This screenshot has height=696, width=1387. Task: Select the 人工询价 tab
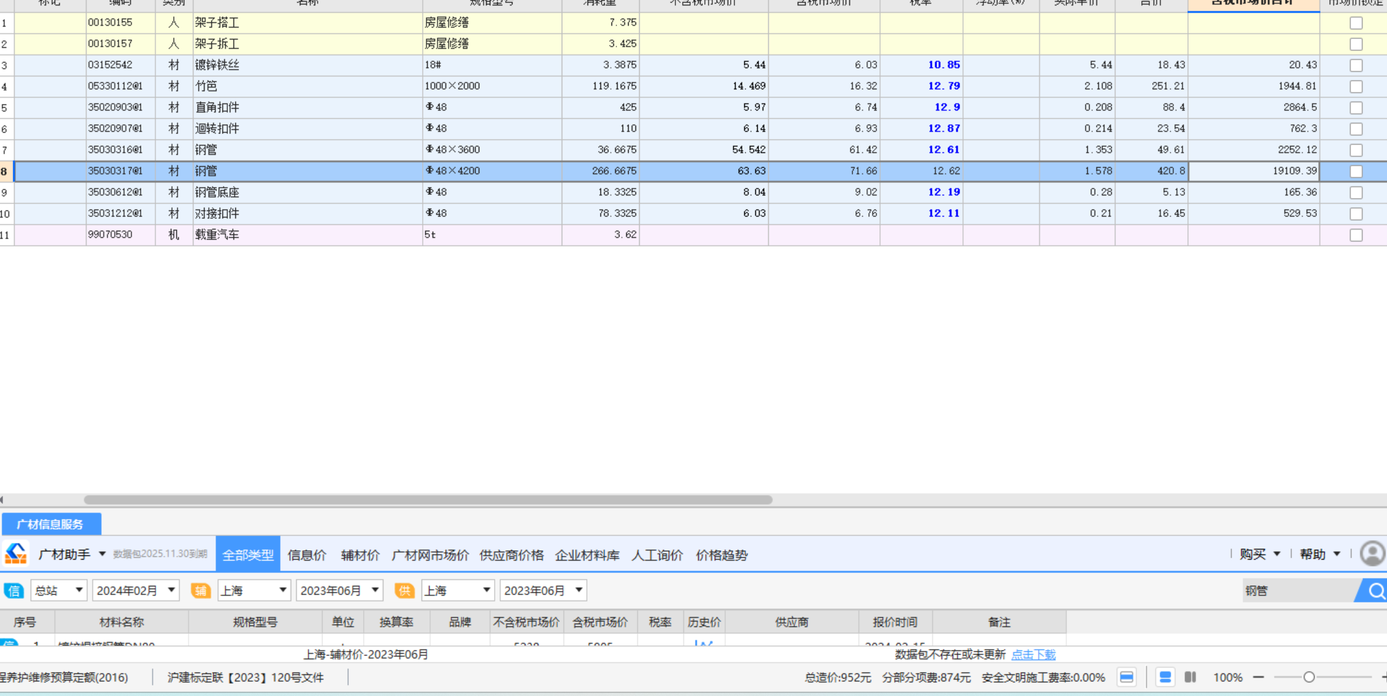click(657, 555)
